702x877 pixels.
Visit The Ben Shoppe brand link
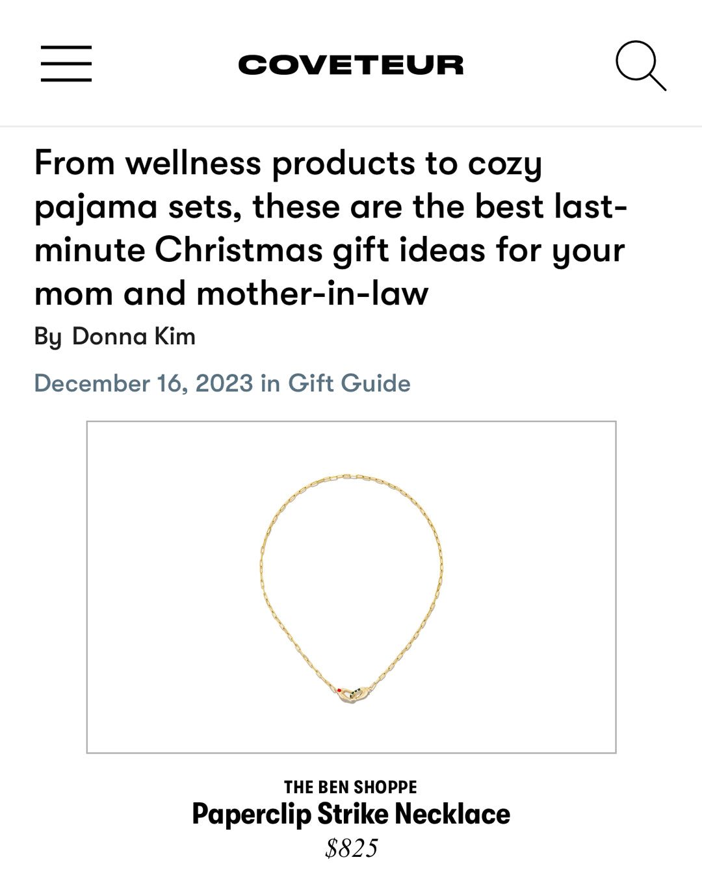pyautogui.click(x=350, y=787)
